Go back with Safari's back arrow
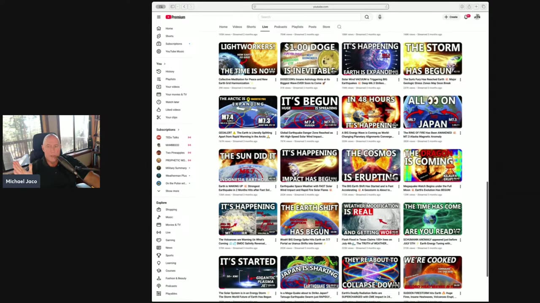Viewport: 540px width, 303px height. (x=184, y=7)
